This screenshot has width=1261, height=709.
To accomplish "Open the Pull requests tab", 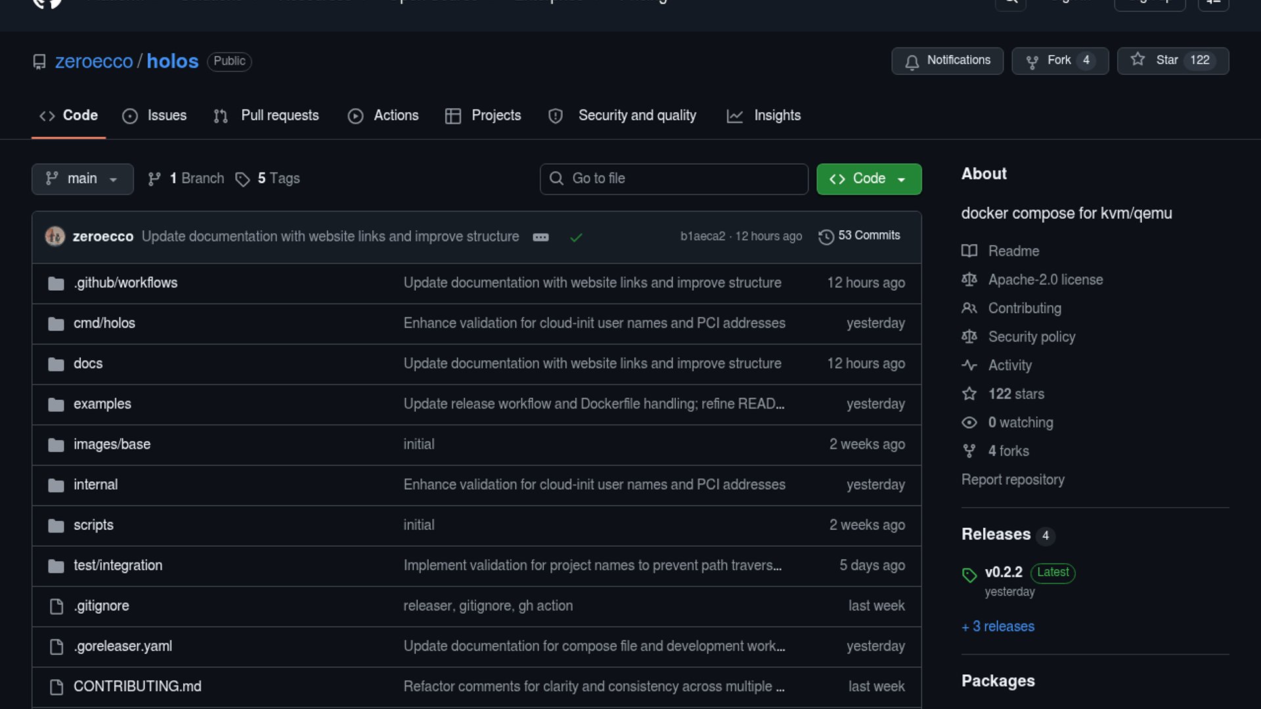I will (x=266, y=116).
